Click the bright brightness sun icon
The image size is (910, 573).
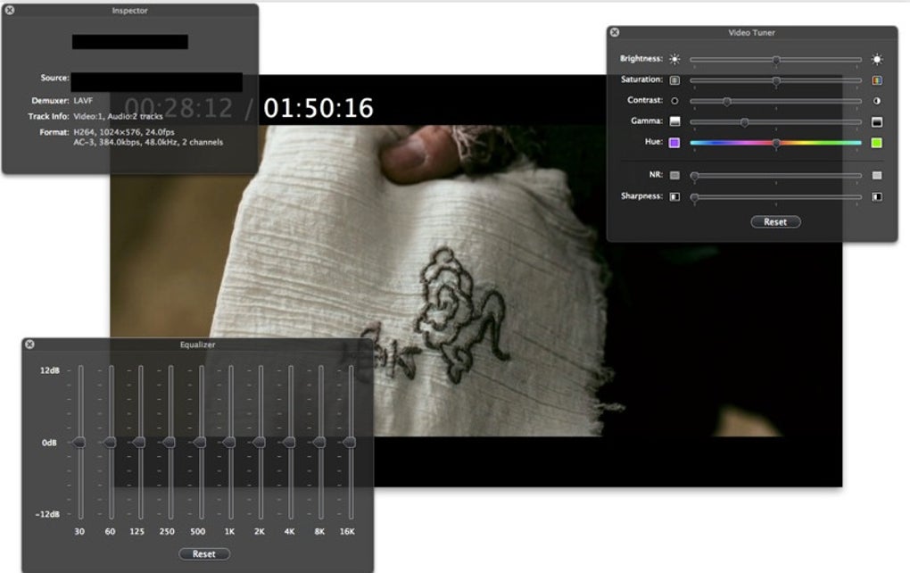click(877, 59)
